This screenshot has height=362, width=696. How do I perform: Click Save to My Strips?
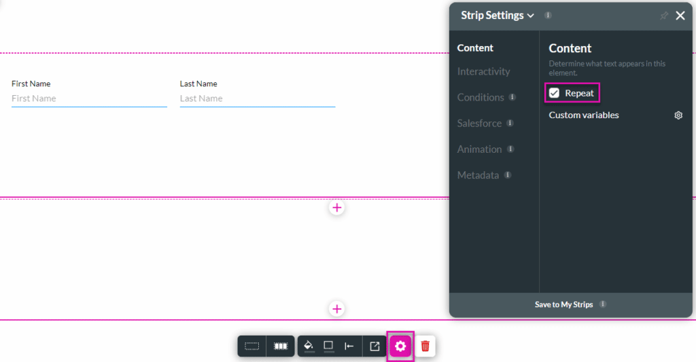tap(563, 304)
